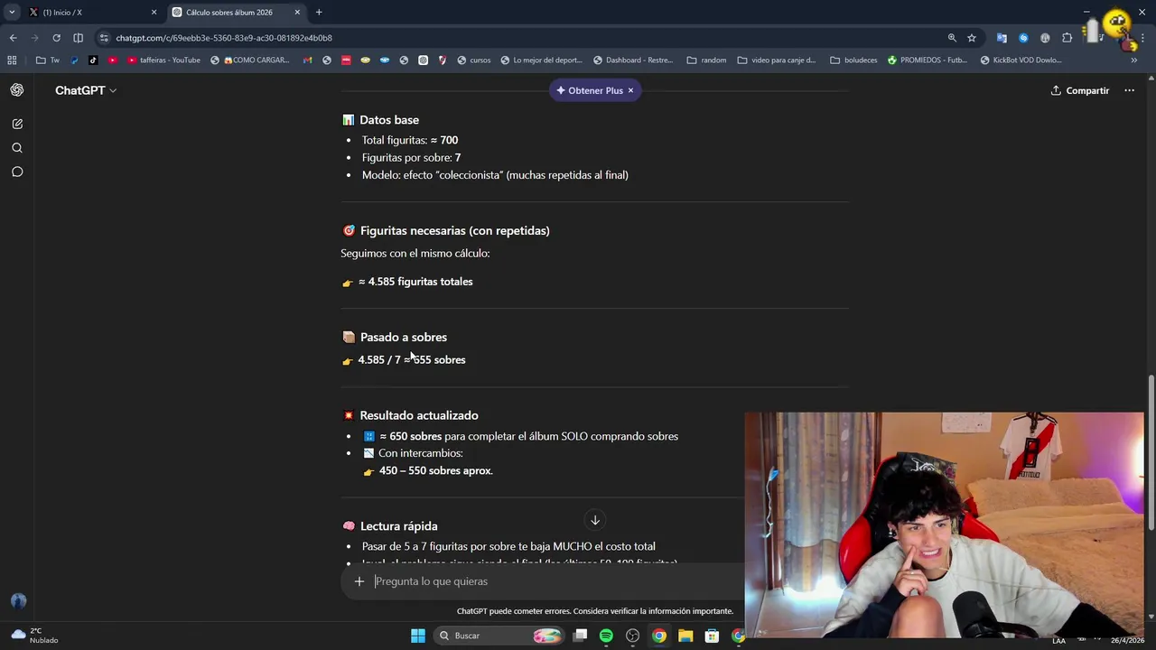Open Microsoft Store from the taskbar
The width and height of the screenshot is (1156, 650).
pyautogui.click(x=712, y=636)
